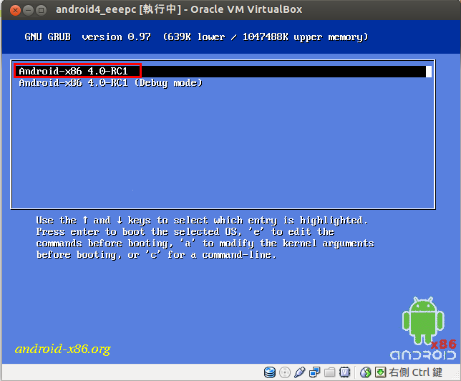The height and width of the screenshot is (381, 461).
Task: Click the mouse integration globe icon
Action: point(366,372)
